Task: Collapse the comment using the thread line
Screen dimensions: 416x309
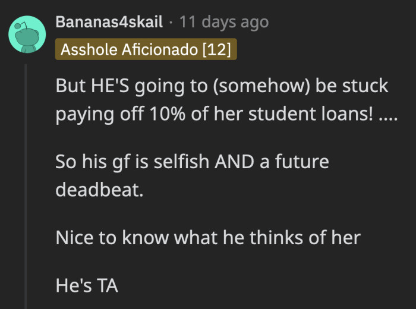Action: (x=26, y=178)
